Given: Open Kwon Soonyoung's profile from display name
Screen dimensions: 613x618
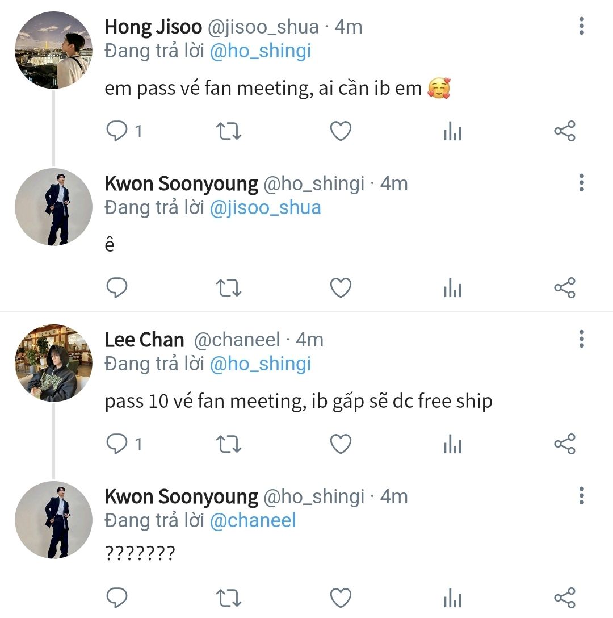Looking at the screenshot, I should click(181, 183).
